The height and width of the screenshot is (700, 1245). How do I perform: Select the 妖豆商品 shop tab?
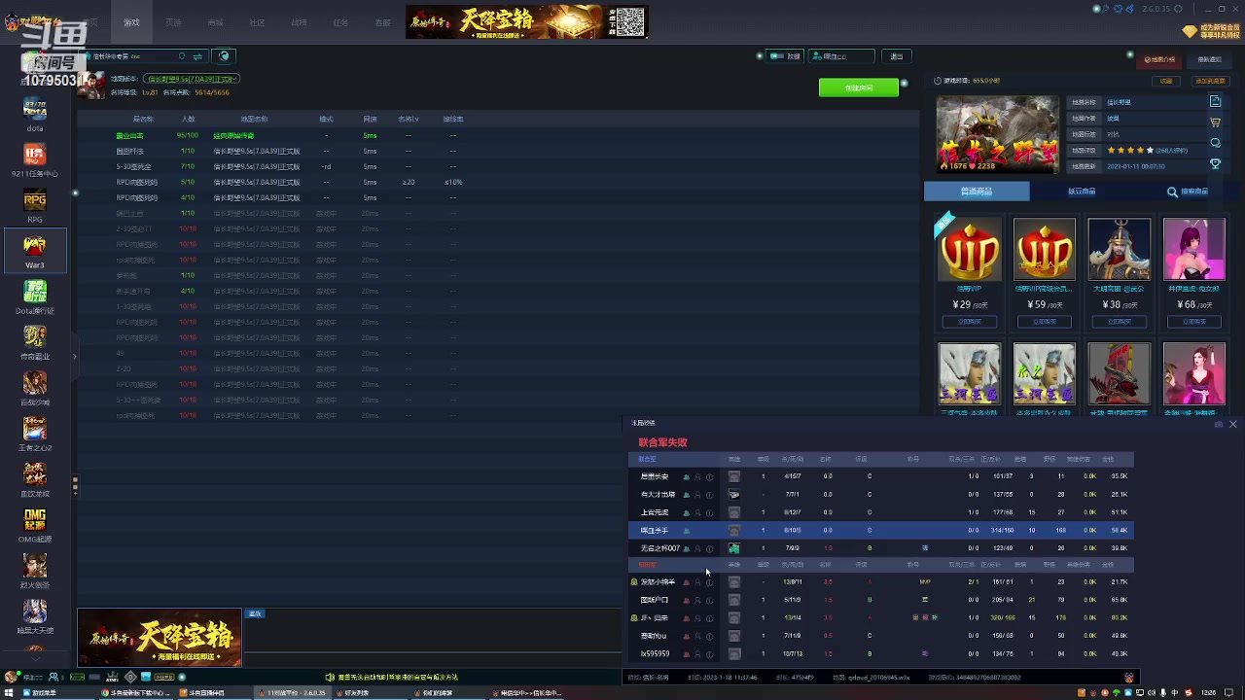[x=1082, y=192]
